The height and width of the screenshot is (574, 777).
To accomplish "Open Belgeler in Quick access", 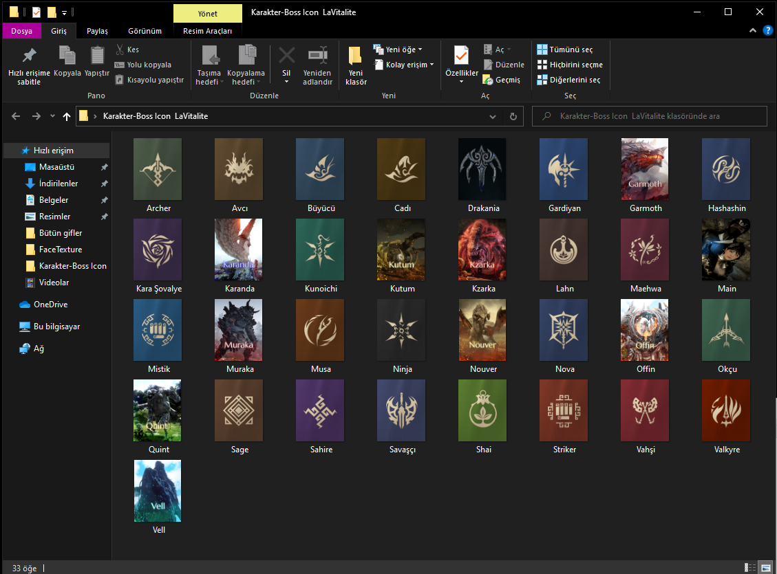I will click(x=54, y=200).
